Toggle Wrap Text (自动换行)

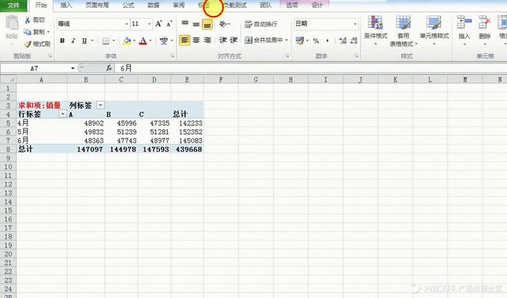(261, 24)
